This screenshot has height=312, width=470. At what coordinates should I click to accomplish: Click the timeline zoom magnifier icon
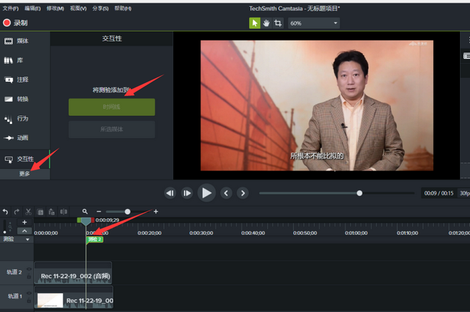pyautogui.click(x=85, y=212)
